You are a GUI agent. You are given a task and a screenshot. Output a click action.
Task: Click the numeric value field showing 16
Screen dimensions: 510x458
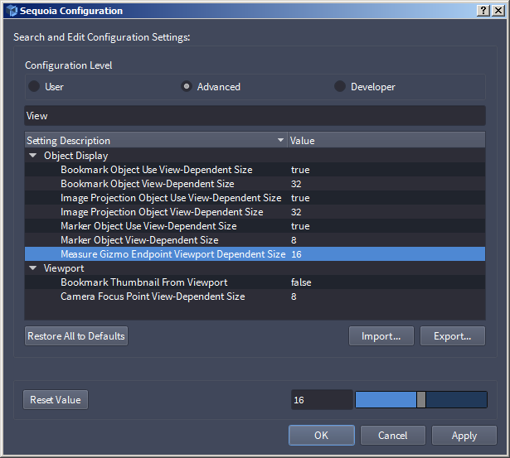[x=322, y=399]
